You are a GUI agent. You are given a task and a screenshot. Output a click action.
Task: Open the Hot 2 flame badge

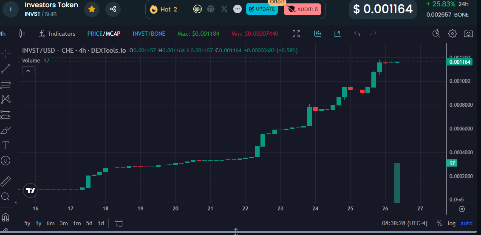click(x=164, y=9)
